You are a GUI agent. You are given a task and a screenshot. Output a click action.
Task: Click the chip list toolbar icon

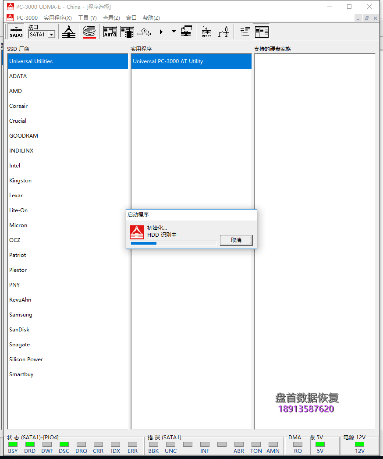click(127, 32)
